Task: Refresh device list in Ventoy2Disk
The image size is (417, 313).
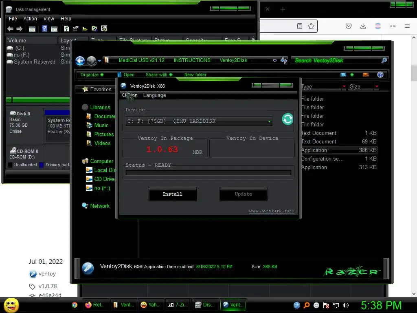Action: pos(288,119)
